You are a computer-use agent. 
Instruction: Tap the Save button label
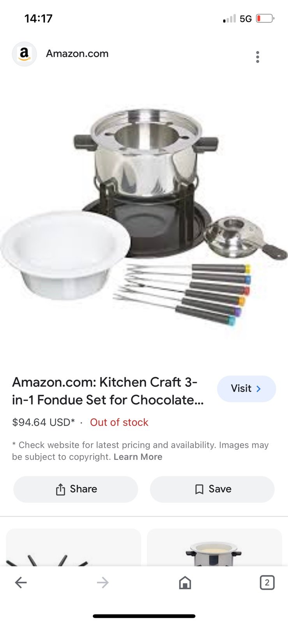pos(220,489)
